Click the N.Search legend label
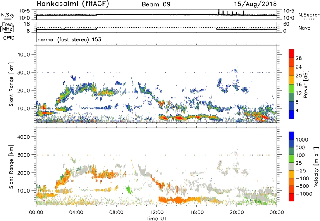Image resolution: width=320 pixels, height=221 pixels. [x=309, y=15]
